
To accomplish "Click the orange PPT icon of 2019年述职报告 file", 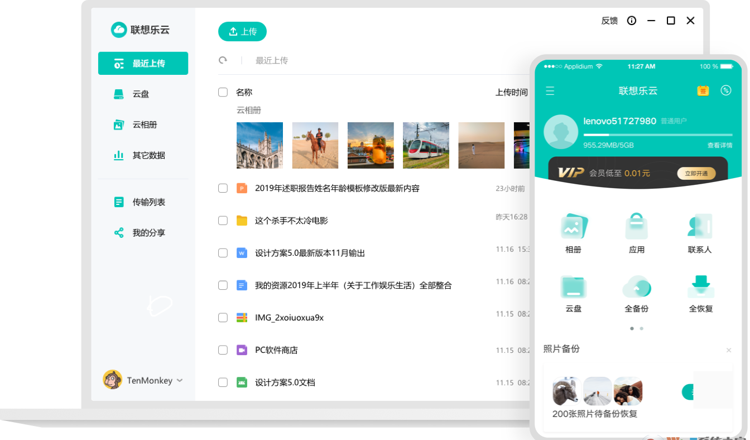I will [242, 188].
